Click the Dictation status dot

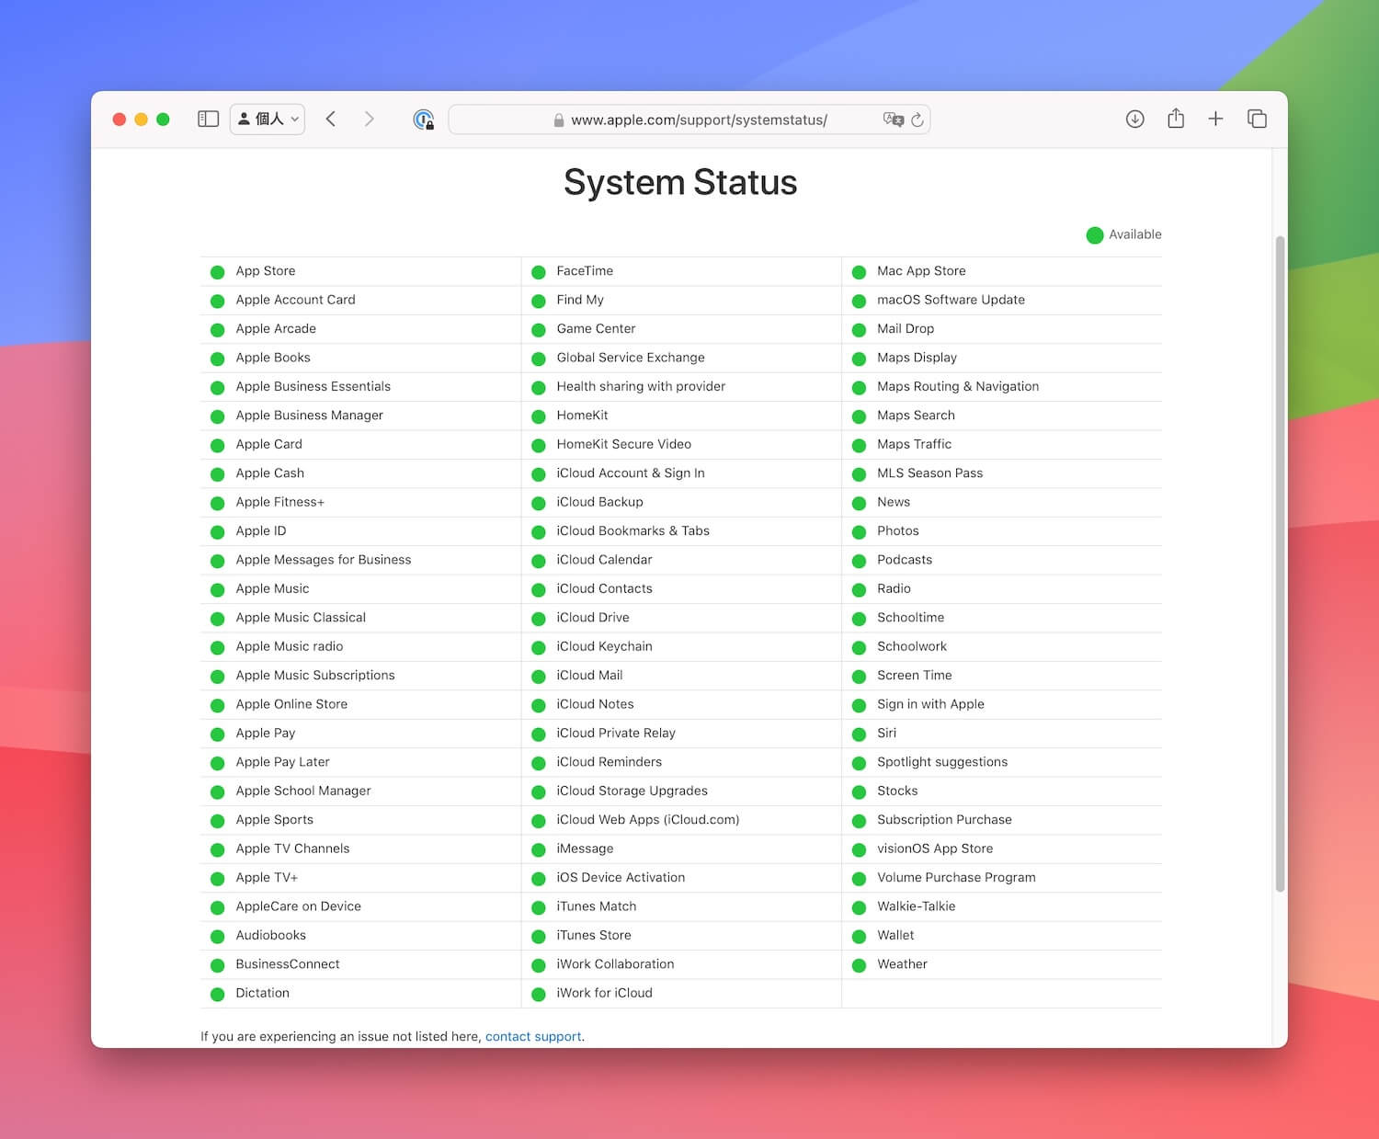point(218,995)
